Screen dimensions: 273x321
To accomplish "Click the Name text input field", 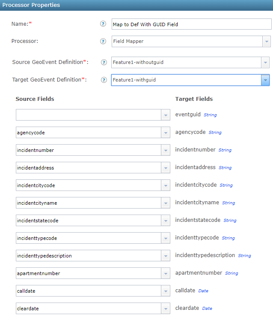I will tap(191, 24).
